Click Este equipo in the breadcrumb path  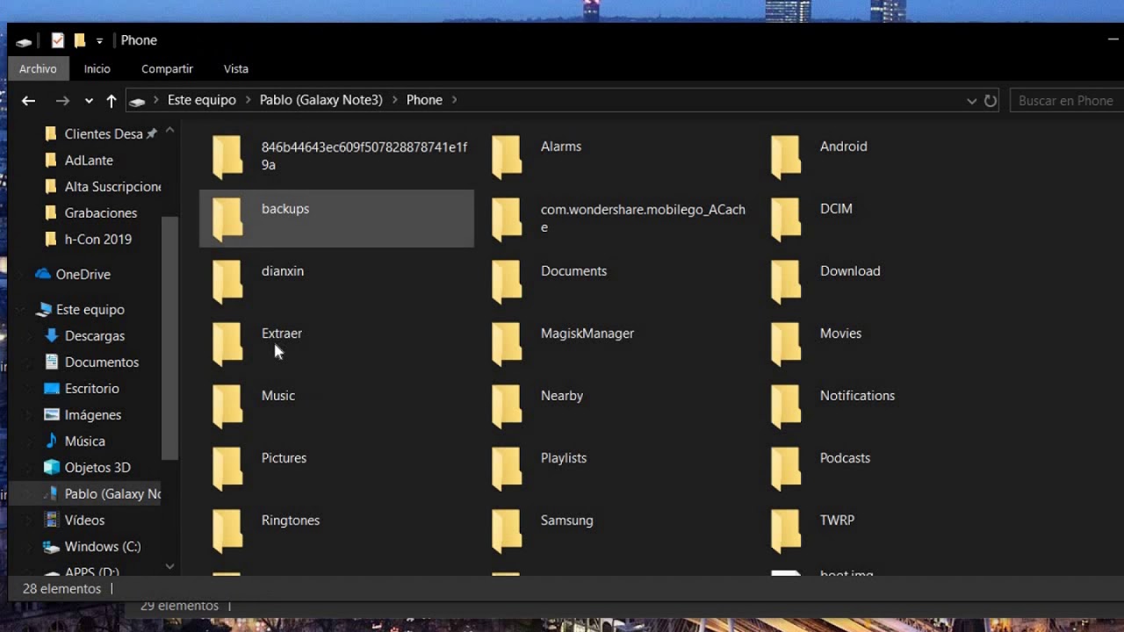pos(202,100)
